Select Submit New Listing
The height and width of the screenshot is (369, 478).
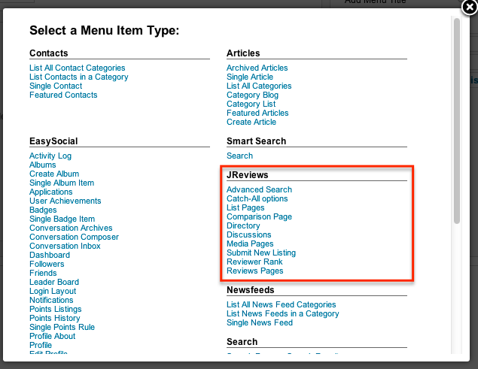coord(261,253)
